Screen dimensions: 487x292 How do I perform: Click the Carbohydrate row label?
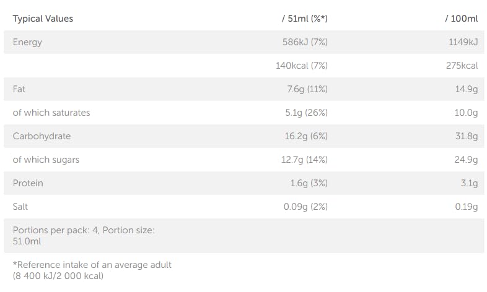click(x=42, y=136)
